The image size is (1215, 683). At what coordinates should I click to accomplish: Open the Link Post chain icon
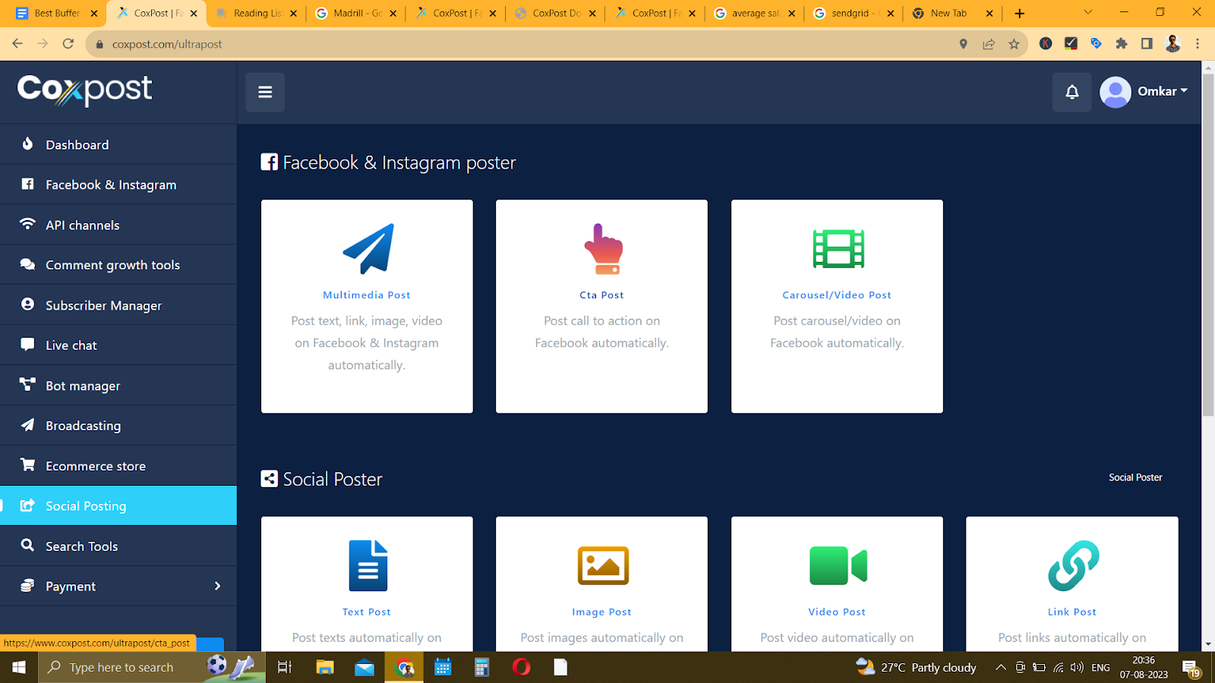click(1073, 565)
